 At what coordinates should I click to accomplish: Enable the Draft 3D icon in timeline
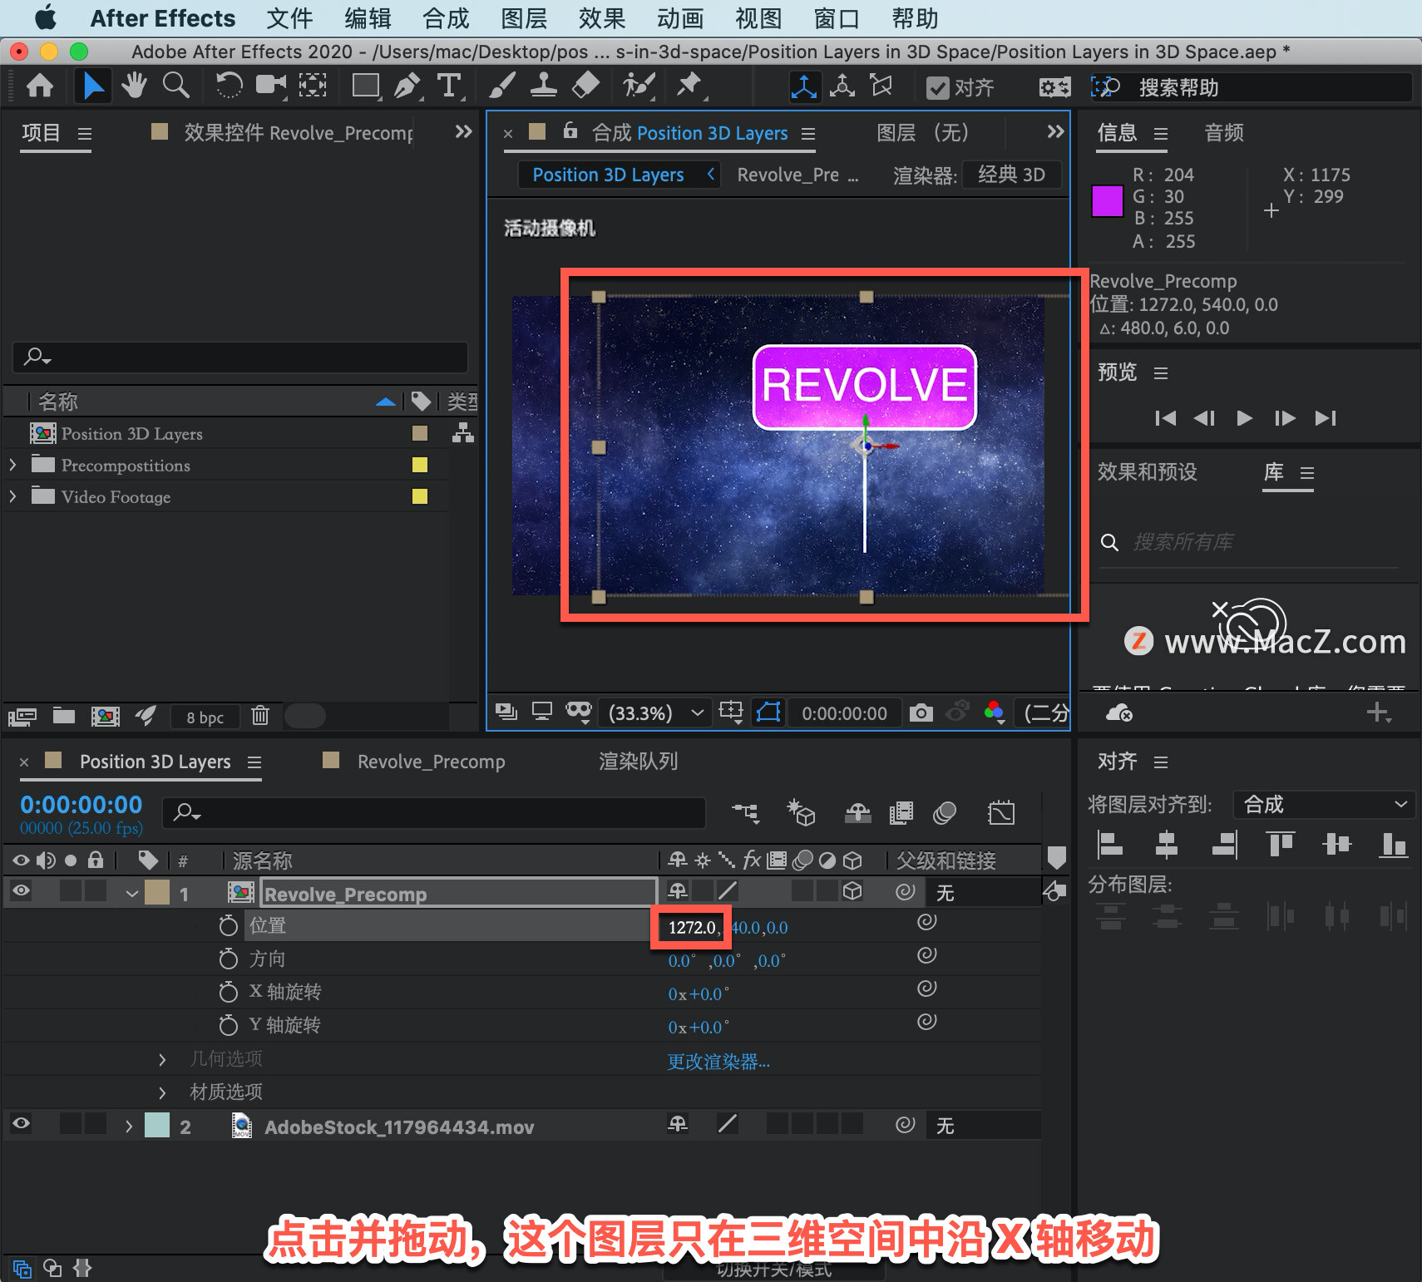pyautogui.click(x=801, y=812)
